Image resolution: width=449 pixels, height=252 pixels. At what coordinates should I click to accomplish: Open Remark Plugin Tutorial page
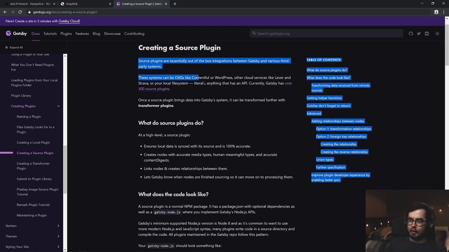click(33, 205)
